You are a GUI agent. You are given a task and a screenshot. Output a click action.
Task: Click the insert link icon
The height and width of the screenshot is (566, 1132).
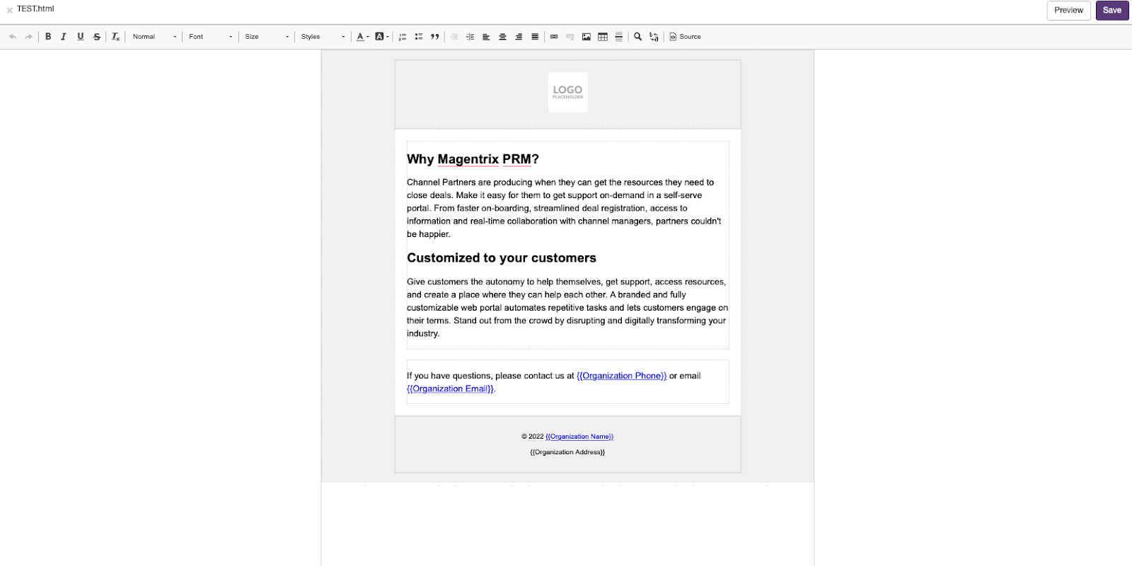tap(554, 37)
